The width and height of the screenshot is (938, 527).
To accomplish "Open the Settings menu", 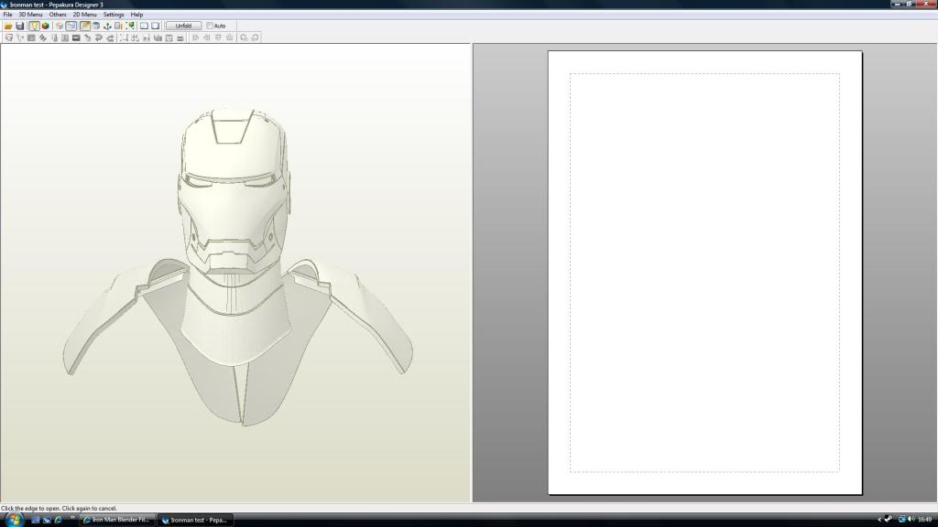I will coord(113,15).
